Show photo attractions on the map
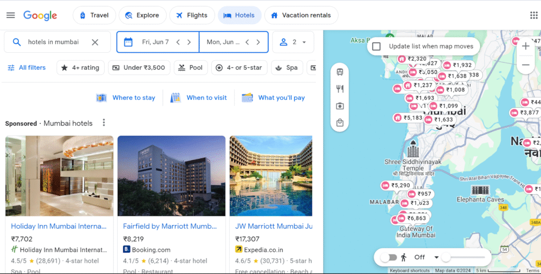This screenshot has width=541, height=274. pyautogui.click(x=340, y=106)
